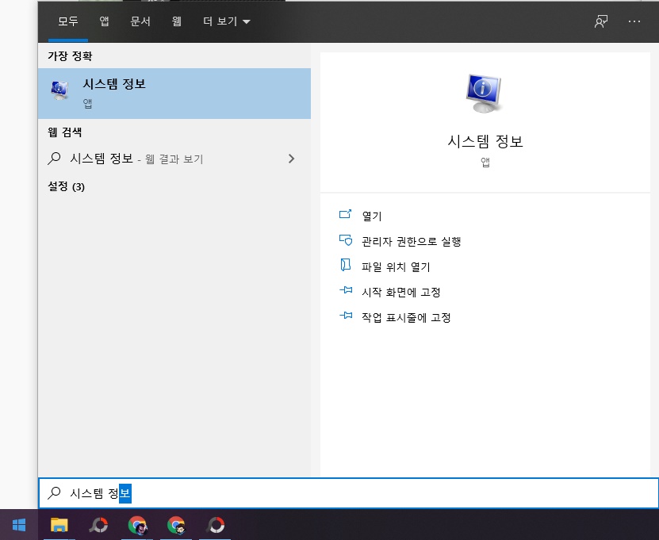Click the 시스템 정보 title in preview pane
Viewport: 659px width, 540px height.
(485, 141)
